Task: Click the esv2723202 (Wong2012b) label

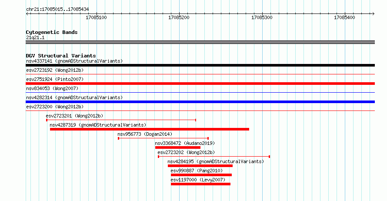Action: (x=186, y=152)
